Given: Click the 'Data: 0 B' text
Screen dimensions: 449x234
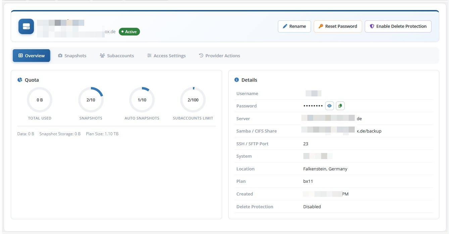Looking at the screenshot, I should point(26,134).
